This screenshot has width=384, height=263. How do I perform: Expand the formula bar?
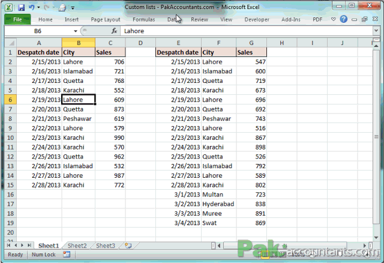[x=376, y=31]
